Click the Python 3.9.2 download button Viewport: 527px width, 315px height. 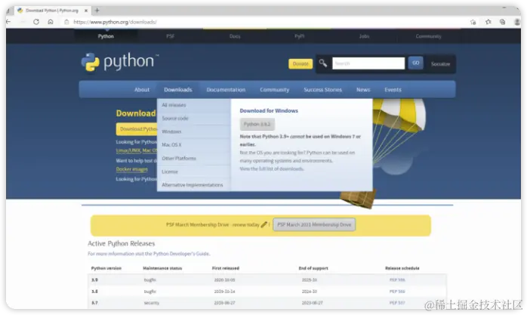pos(257,124)
